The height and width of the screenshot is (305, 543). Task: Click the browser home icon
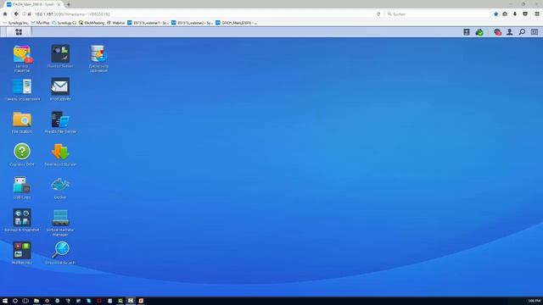click(5, 14)
